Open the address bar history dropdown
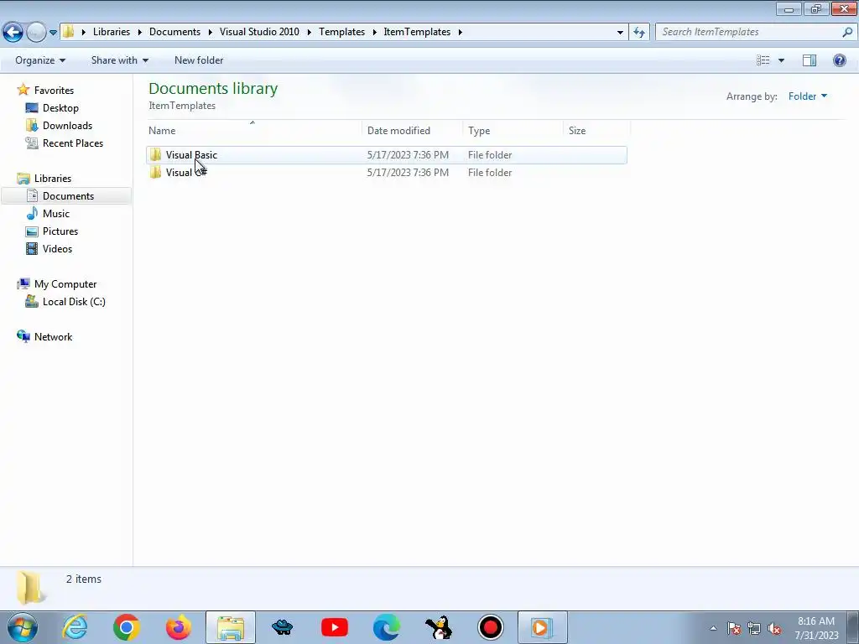 [x=620, y=33]
